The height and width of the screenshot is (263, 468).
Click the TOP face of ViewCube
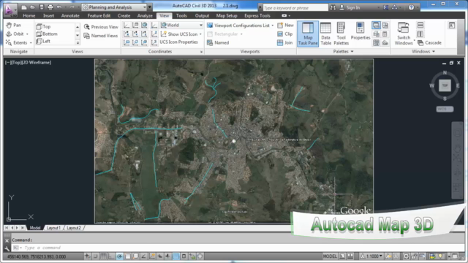tap(445, 85)
